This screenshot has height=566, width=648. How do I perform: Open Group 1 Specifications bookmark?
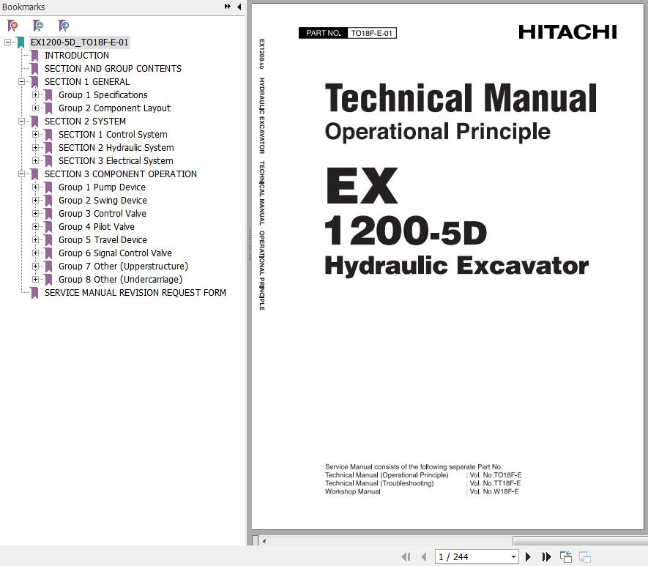(x=103, y=95)
